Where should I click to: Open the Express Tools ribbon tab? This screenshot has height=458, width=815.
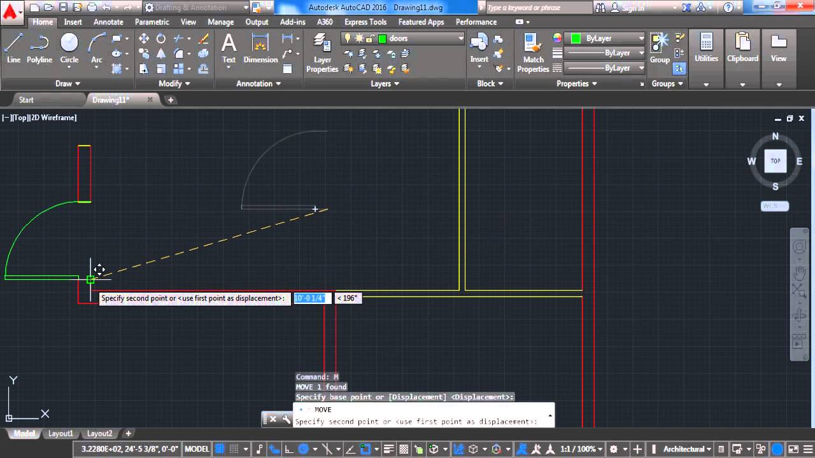pos(365,22)
